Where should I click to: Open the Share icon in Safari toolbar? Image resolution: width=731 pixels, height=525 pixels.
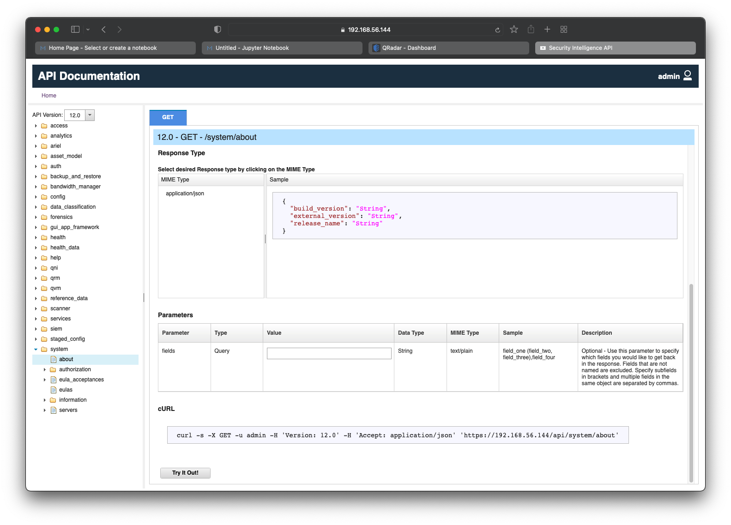[531, 29]
